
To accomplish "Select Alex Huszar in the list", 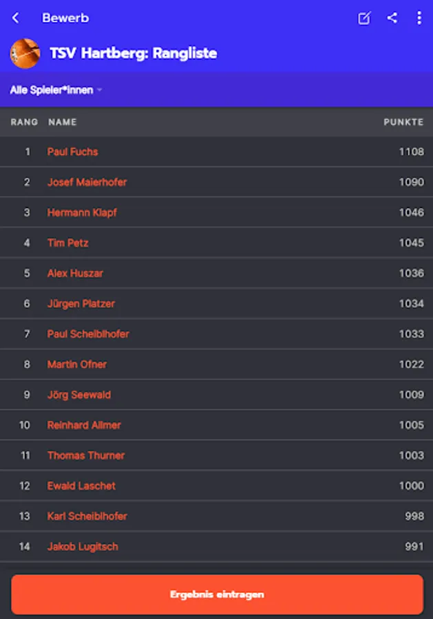I will pyautogui.click(x=75, y=273).
